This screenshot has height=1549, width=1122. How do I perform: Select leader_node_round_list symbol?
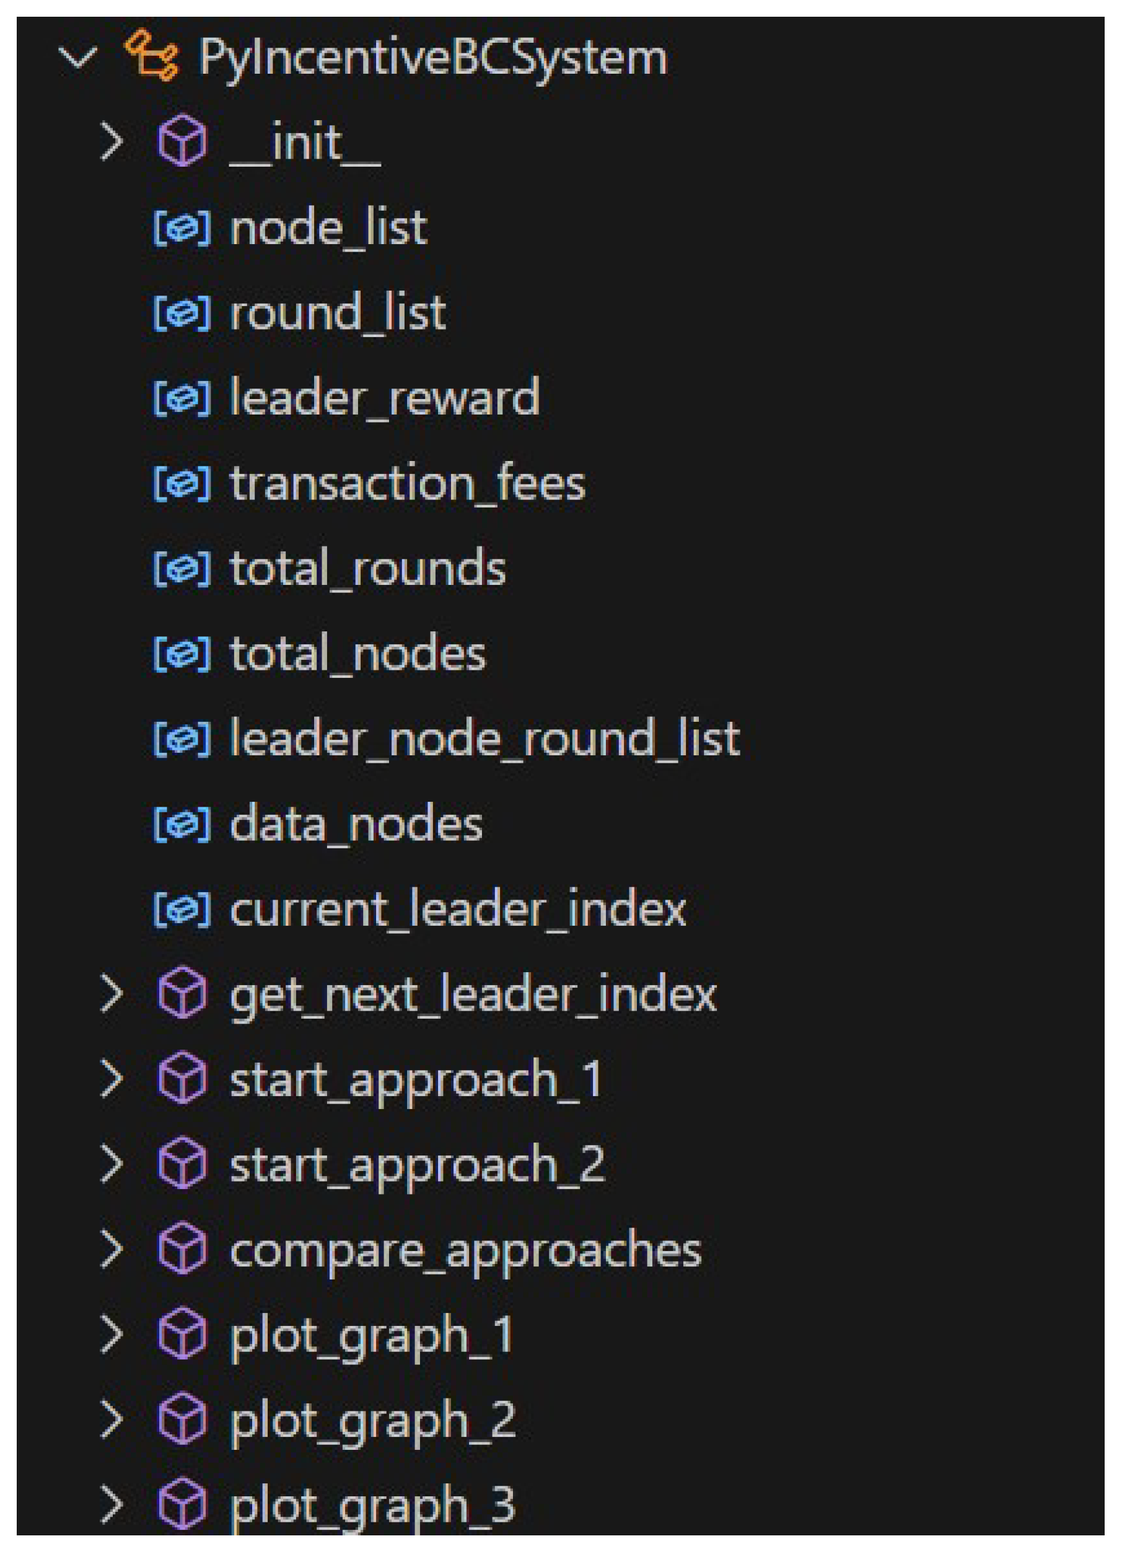point(485,739)
